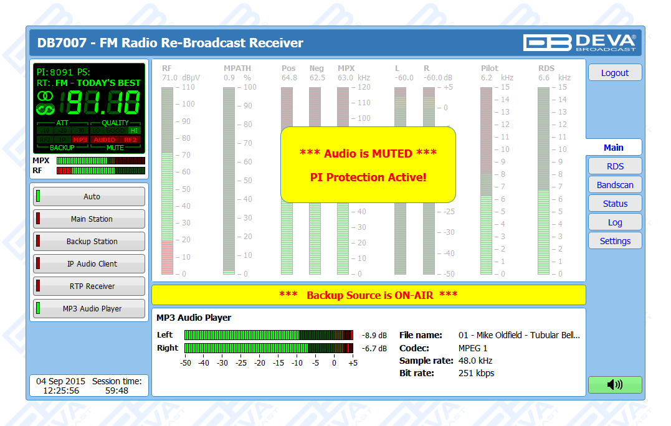The width and height of the screenshot is (671, 426).
Task: Toggle the speaker listen button
Action: point(614,385)
